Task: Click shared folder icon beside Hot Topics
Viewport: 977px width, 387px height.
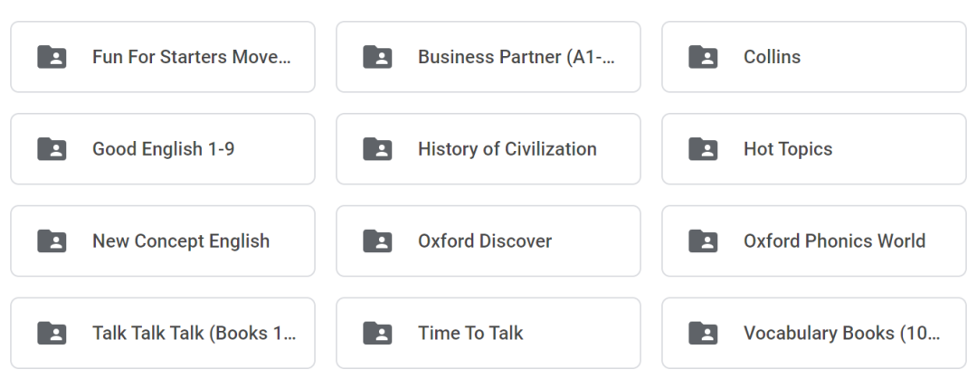Action: coord(703,149)
